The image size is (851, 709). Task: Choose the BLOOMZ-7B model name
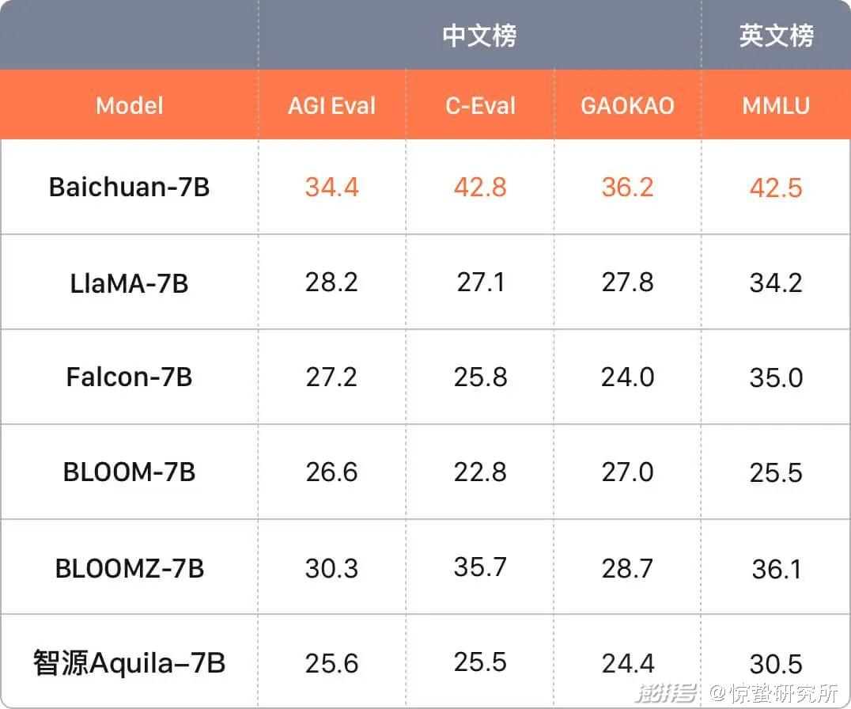click(x=130, y=568)
